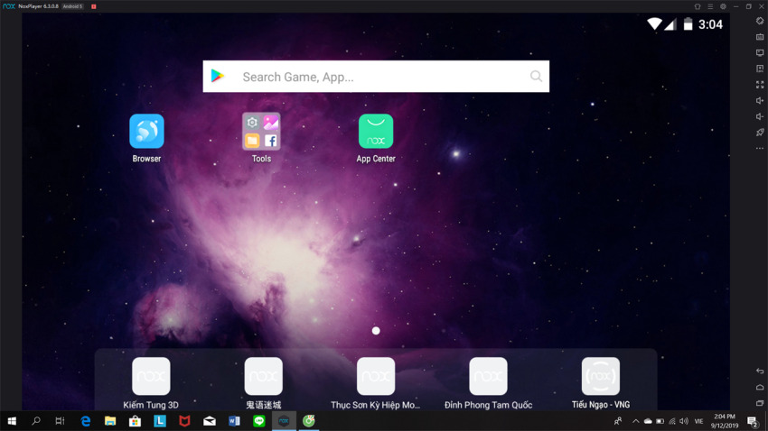Click the Google Play logo

point(218,77)
